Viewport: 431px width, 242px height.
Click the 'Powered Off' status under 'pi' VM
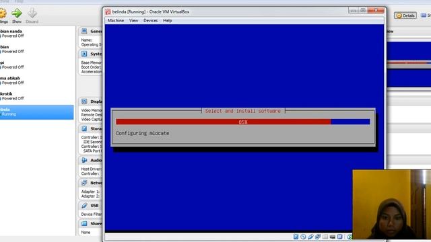click(13, 67)
